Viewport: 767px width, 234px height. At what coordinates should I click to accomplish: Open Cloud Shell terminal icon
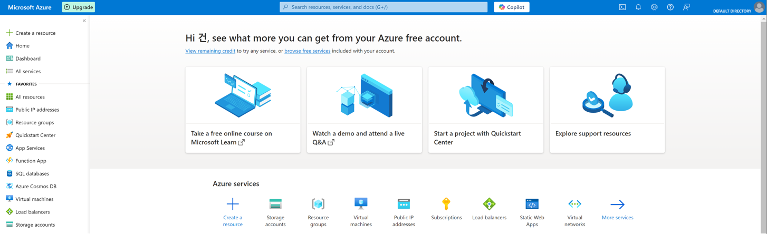[x=622, y=7]
